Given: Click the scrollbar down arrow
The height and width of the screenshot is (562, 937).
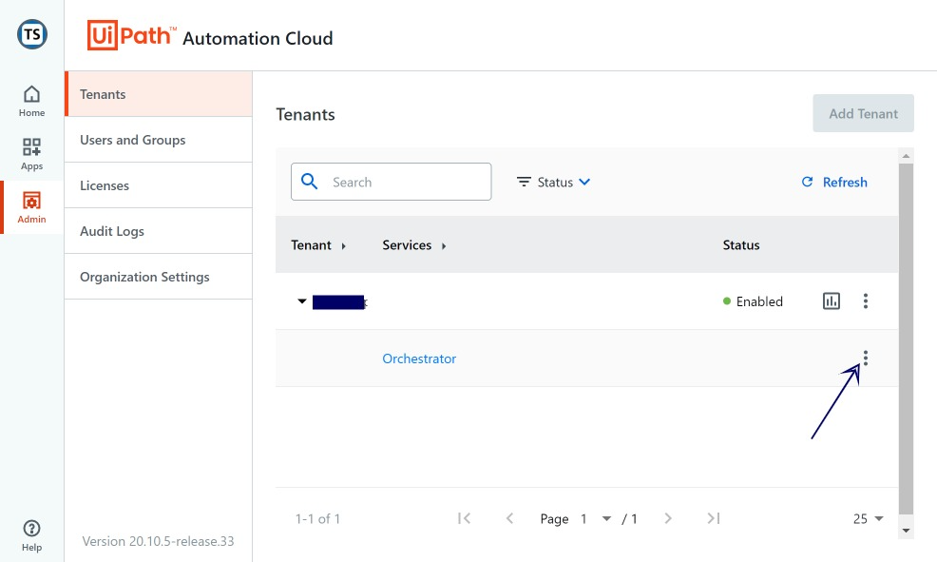Looking at the screenshot, I should point(906,531).
